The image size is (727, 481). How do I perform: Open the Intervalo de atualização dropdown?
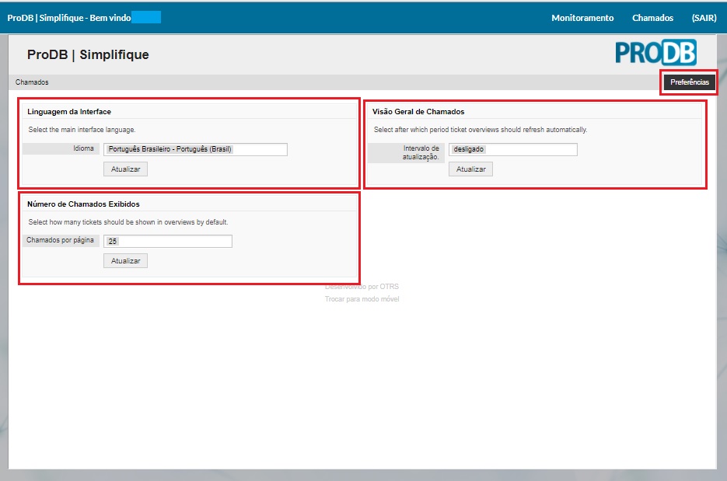click(513, 149)
